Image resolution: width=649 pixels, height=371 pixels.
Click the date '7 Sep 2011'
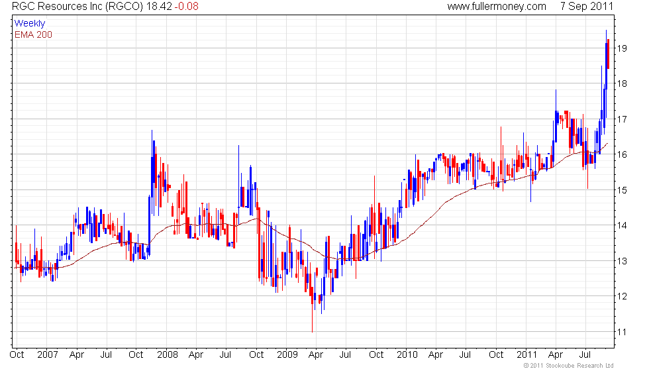[x=587, y=6]
